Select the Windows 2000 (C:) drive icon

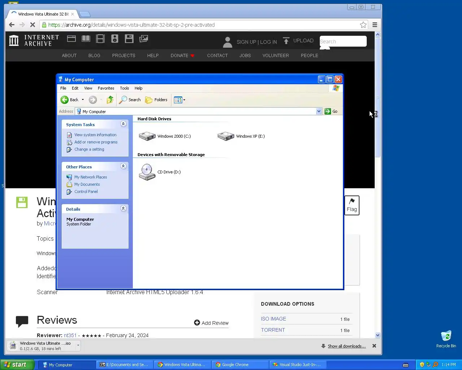pos(147,136)
